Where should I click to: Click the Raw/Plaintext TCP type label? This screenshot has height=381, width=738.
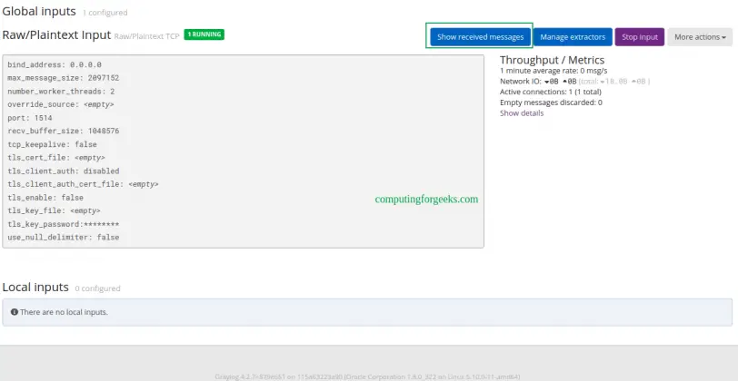[145, 35]
